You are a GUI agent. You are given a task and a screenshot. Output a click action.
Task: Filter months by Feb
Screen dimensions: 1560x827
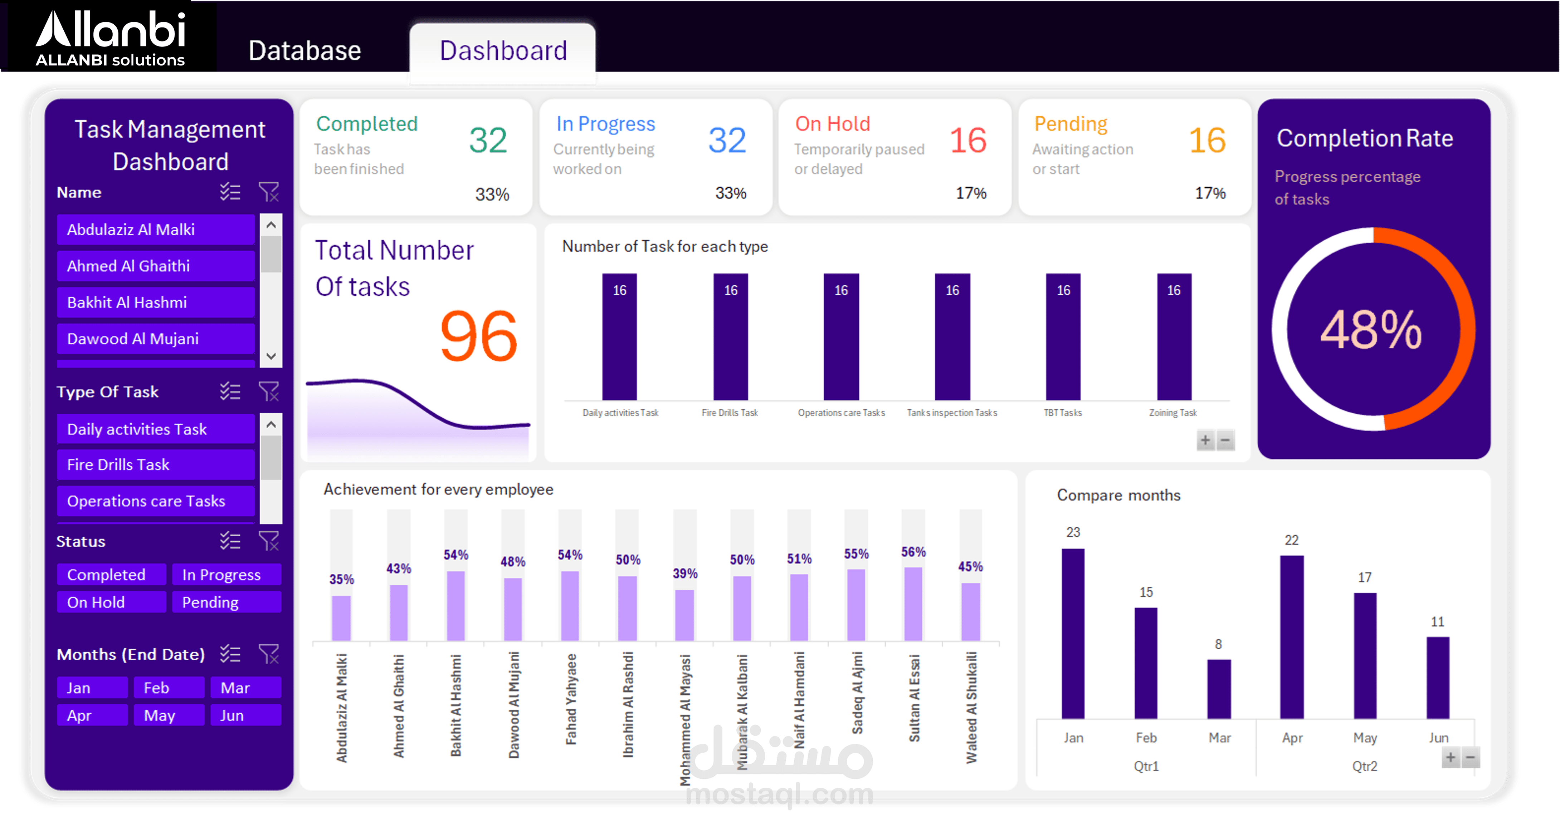(170, 688)
